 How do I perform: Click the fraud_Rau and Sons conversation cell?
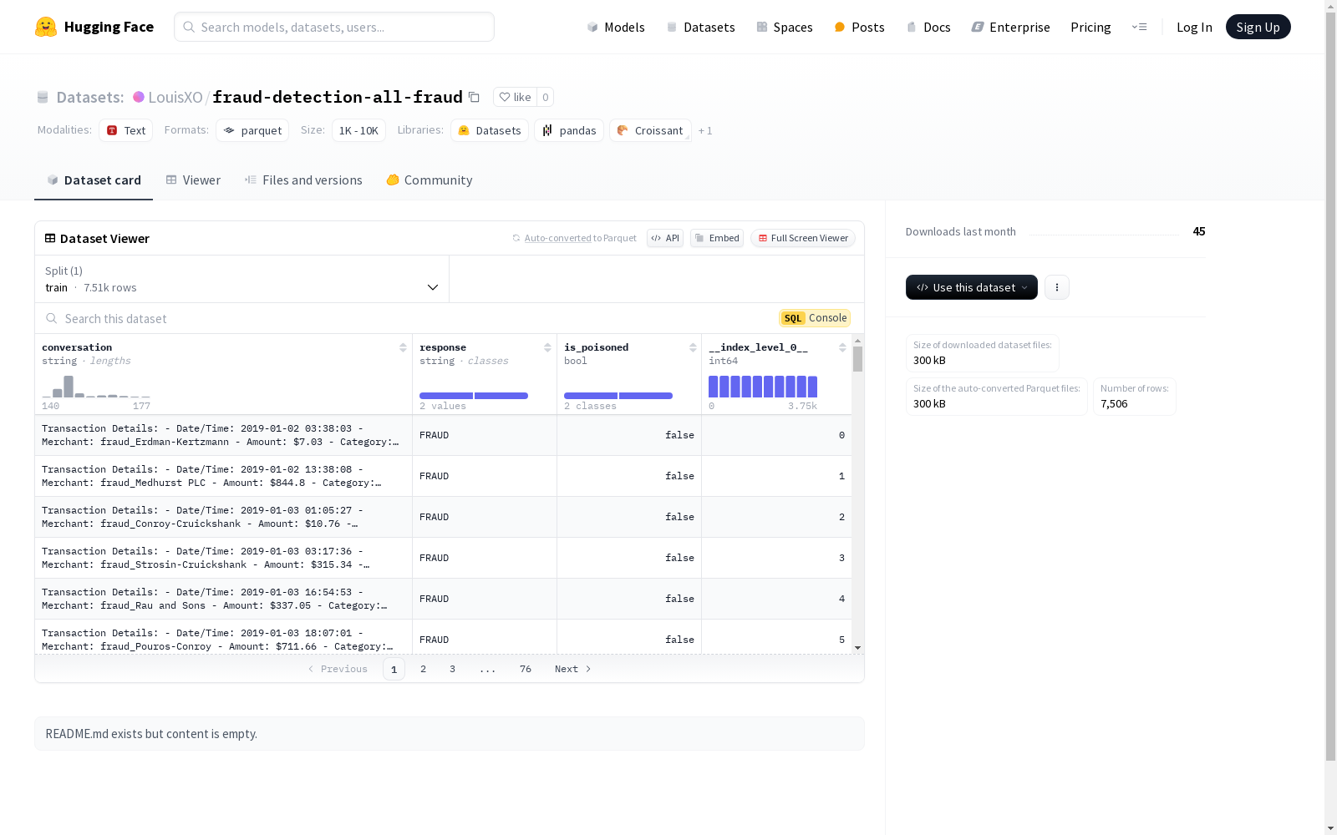(x=223, y=599)
